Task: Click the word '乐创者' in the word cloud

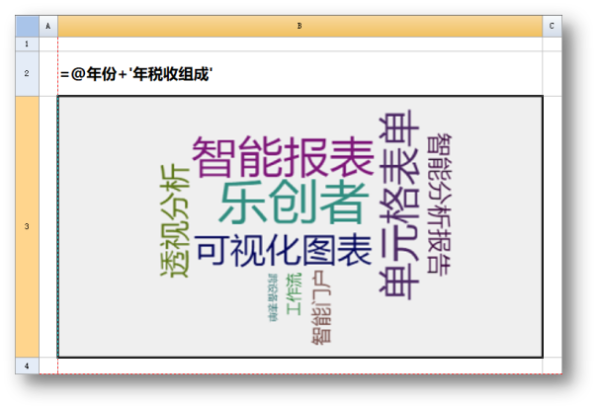Action: pos(294,203)
